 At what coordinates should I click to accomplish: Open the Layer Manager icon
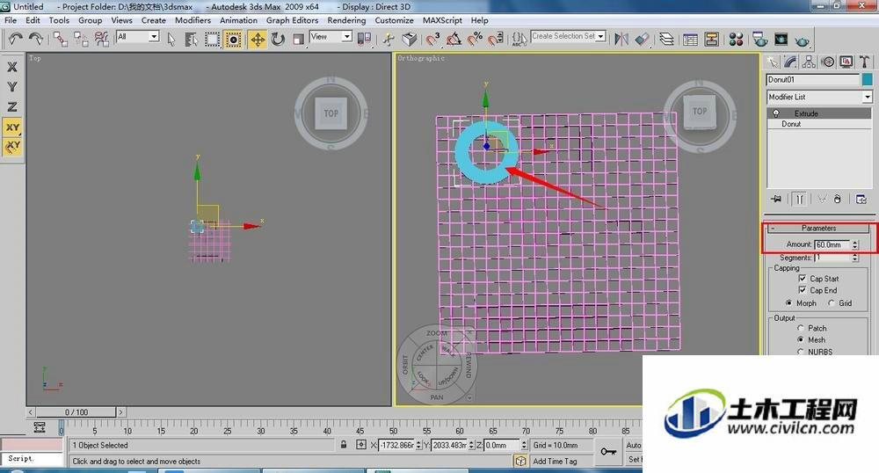[x=666, y=39]
